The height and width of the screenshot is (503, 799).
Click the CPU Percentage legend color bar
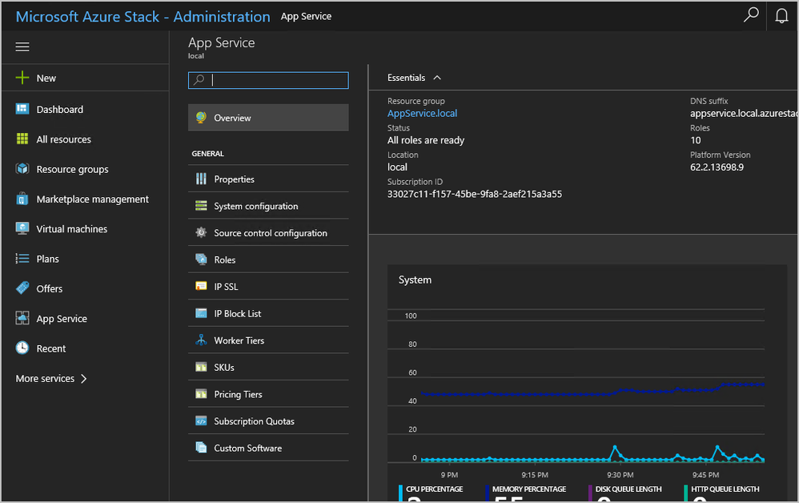[400, 493]
